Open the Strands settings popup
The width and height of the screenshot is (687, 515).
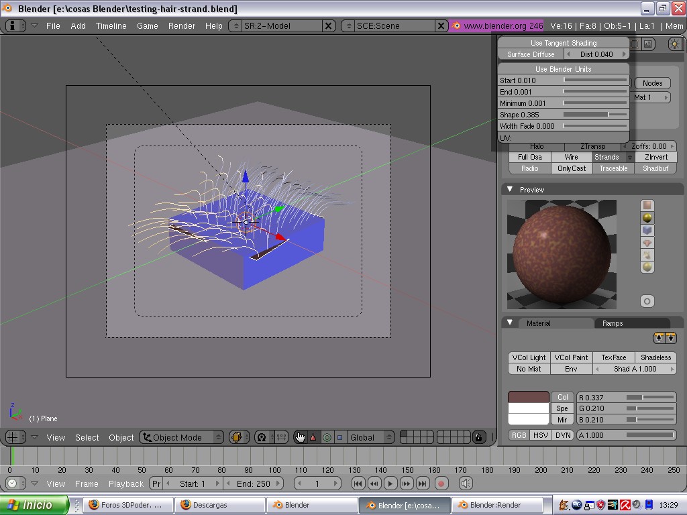click(613, 157)
